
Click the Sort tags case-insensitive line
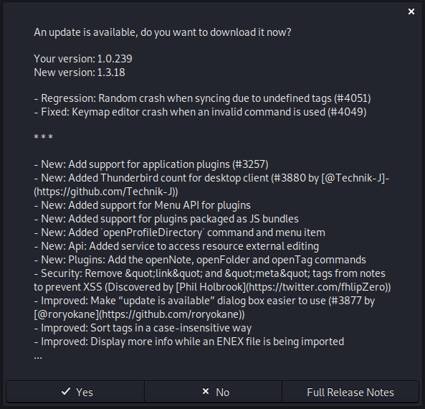click(143, 328)
